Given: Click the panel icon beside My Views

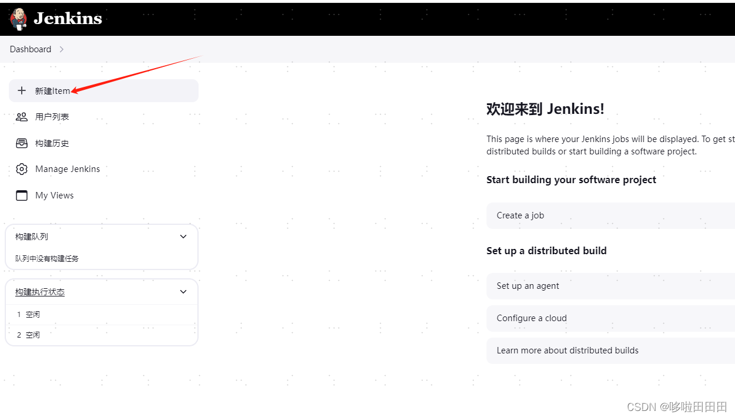Looking at the screenshot, I should 22,195.
